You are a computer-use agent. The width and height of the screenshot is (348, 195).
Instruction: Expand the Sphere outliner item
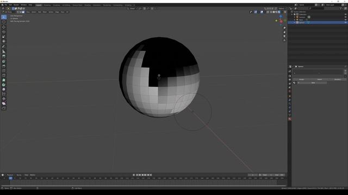click(x=295, y=23)
